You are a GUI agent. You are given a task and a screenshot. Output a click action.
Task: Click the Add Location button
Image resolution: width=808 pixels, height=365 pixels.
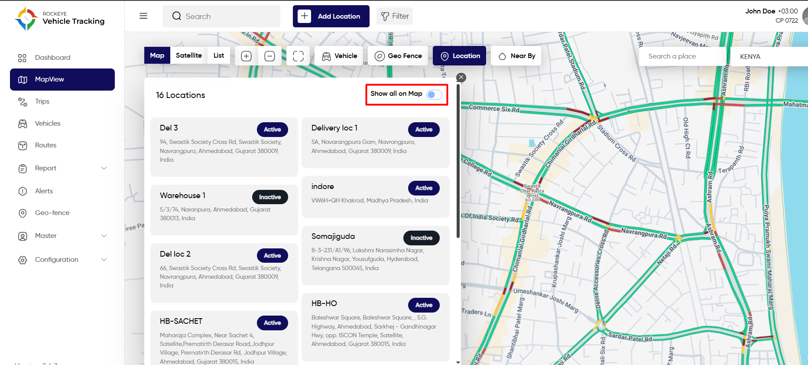point(331,16)
